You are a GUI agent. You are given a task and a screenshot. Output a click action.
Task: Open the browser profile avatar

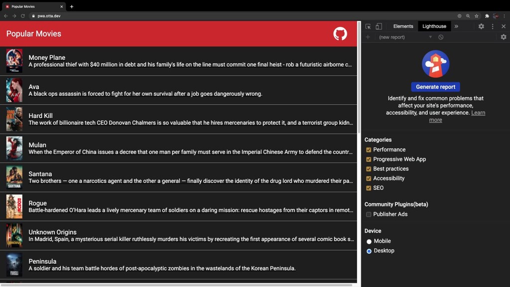pyautogui.click(x=496, y=16)
